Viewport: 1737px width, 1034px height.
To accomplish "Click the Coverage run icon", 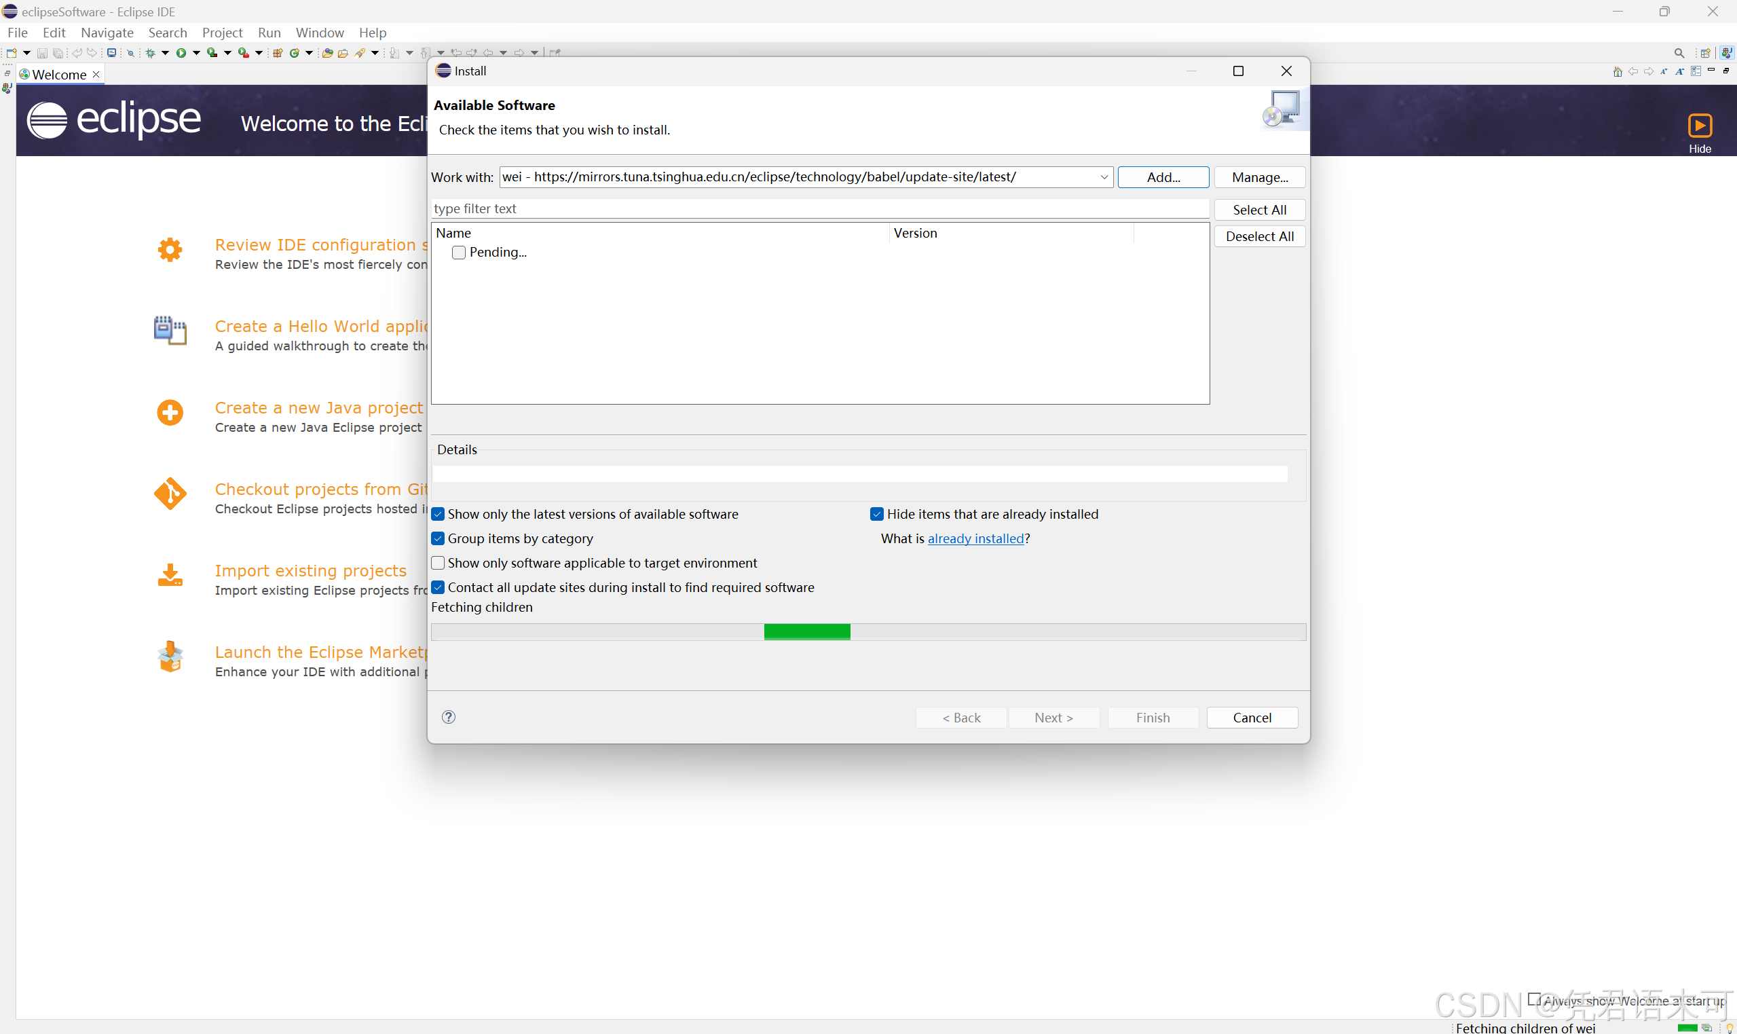I will click(x=212, y=53).
